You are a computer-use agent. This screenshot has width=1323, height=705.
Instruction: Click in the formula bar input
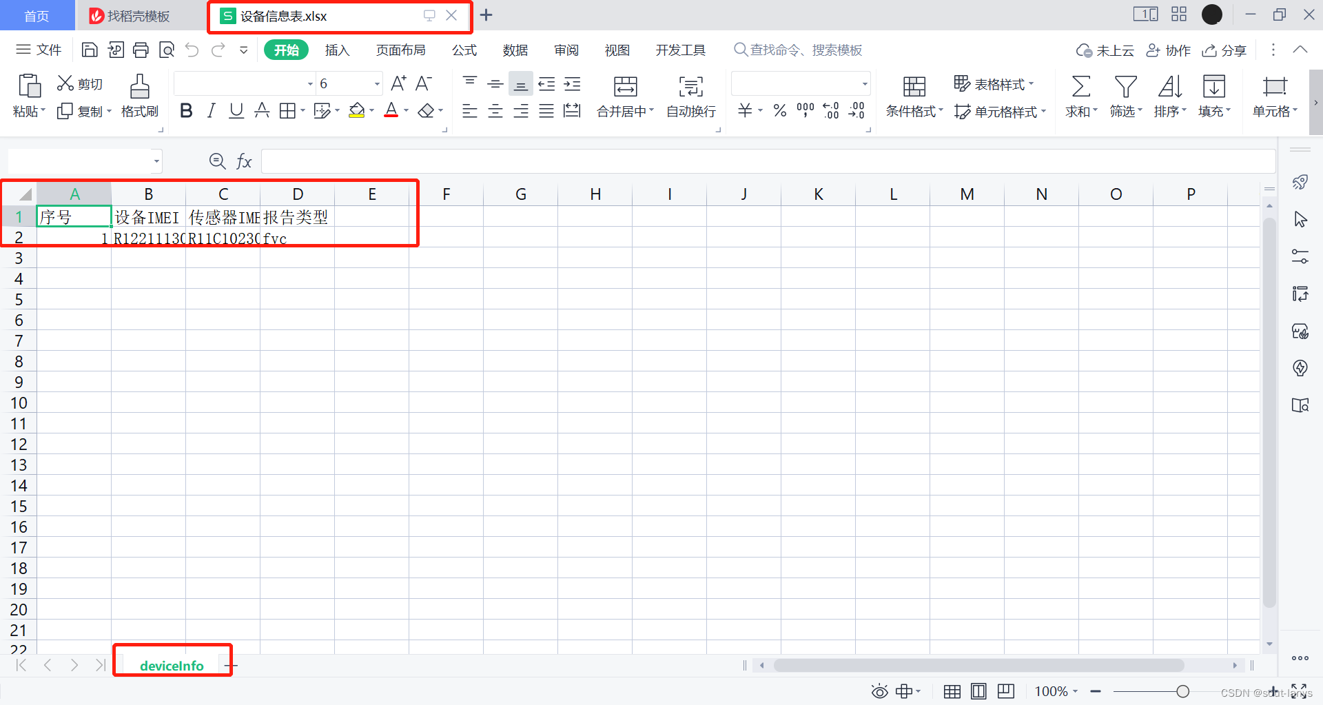[768, 161]
